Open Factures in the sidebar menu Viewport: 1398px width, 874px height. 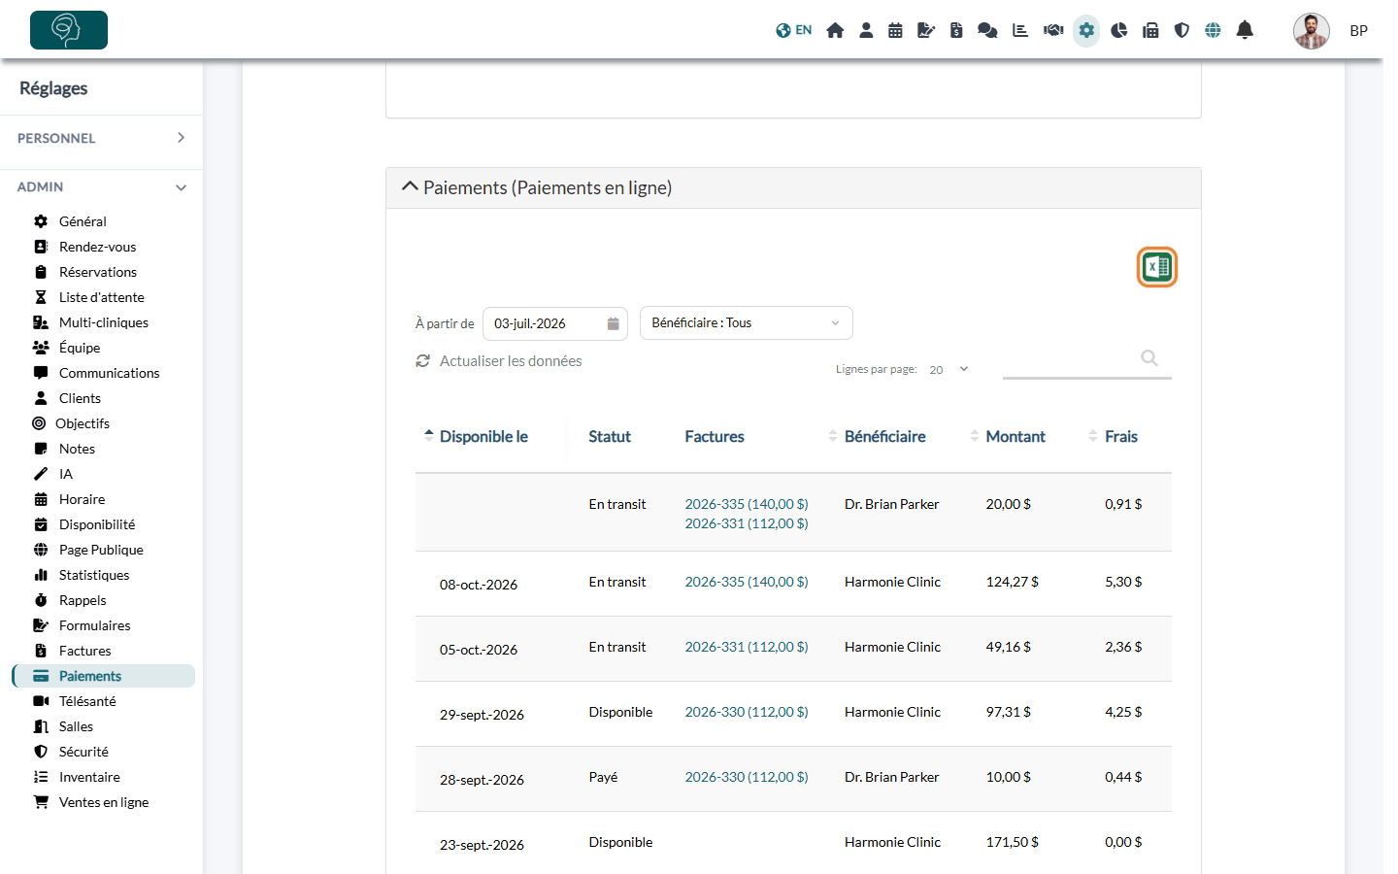coord(85,651)
